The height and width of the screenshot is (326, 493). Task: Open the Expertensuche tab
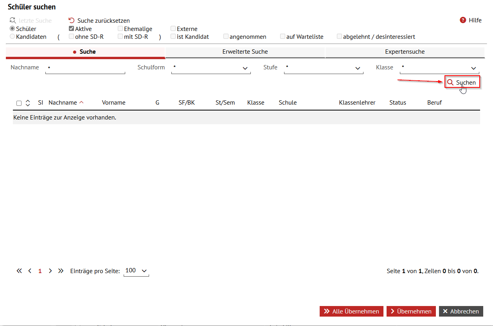point(405,51)
